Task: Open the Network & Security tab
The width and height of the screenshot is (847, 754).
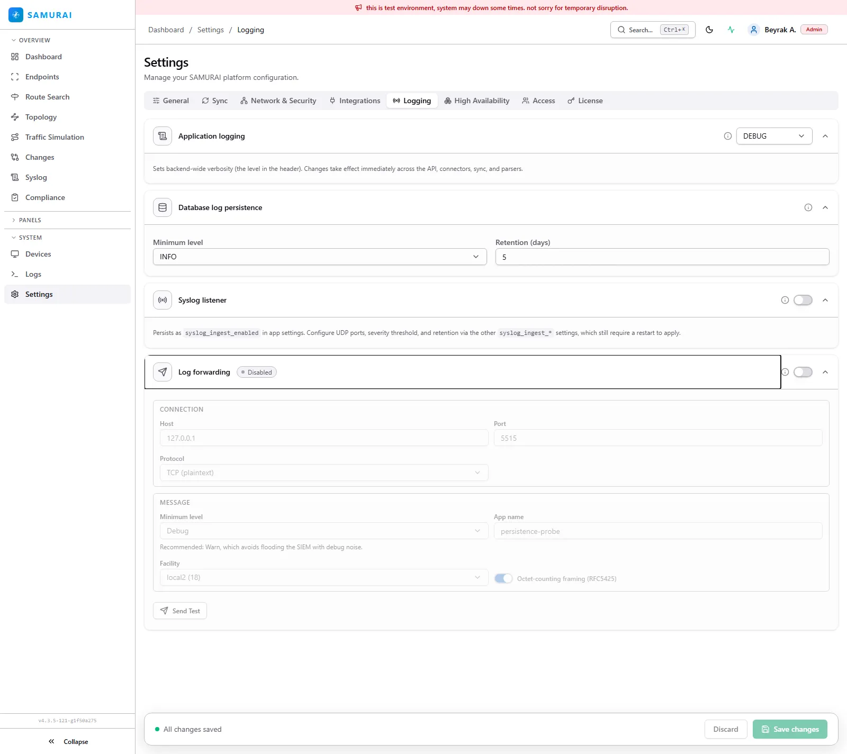Action: 278,101
